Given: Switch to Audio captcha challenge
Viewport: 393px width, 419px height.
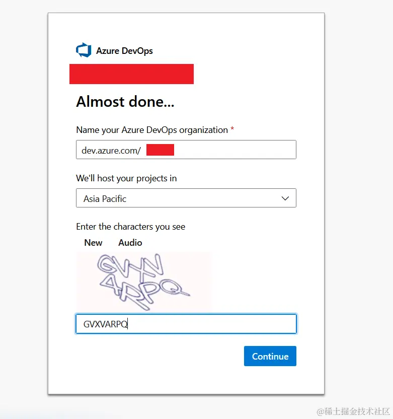Looking at the screenshot, I should tap(130, 243).
